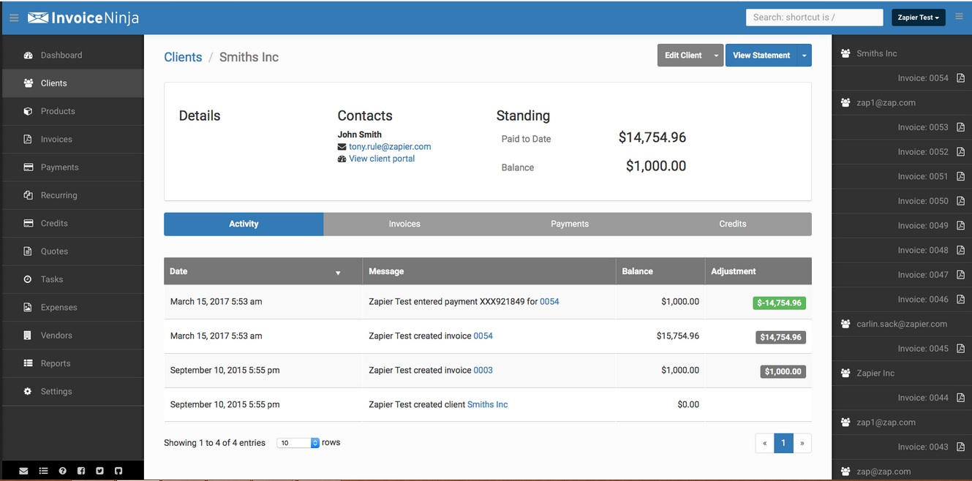The height and width of the screenshot is (481, 972).
Task: Sort by the Message column header
Action: (x=489, y=271)
